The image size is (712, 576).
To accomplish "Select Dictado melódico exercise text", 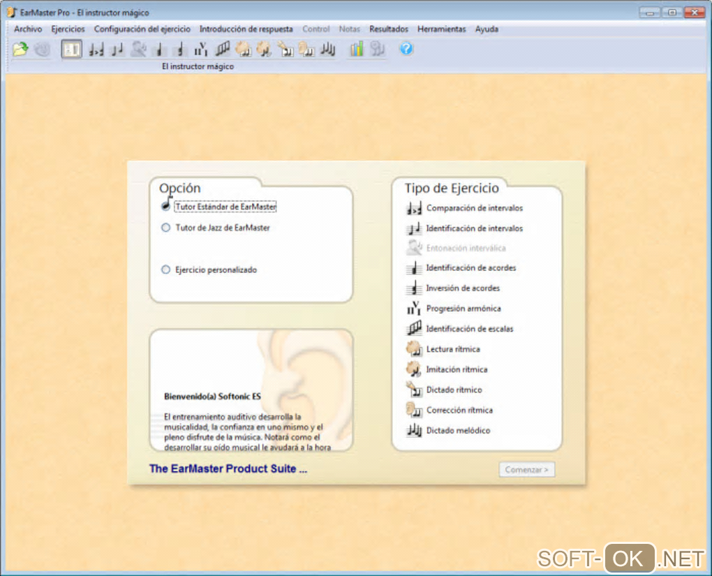I will 458,431.
